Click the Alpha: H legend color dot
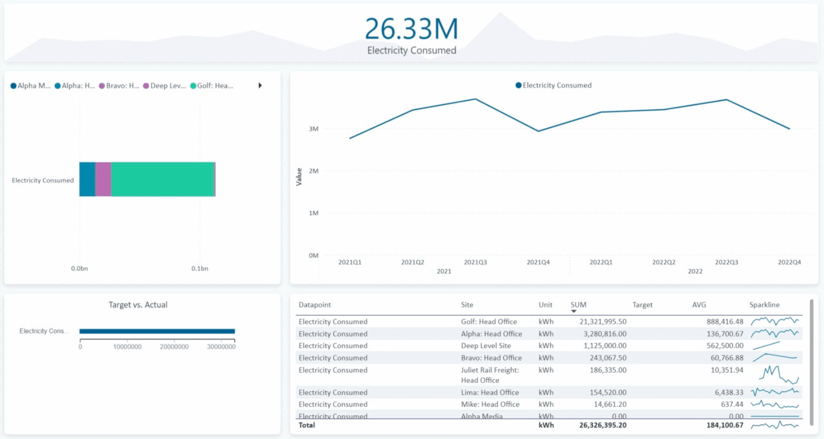The image size is (824, 439). pos(57,85)
